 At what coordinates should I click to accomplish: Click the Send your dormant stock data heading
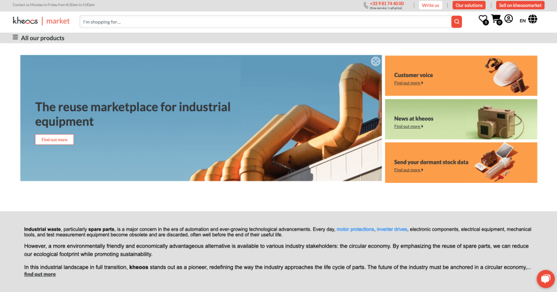point(431,162)
